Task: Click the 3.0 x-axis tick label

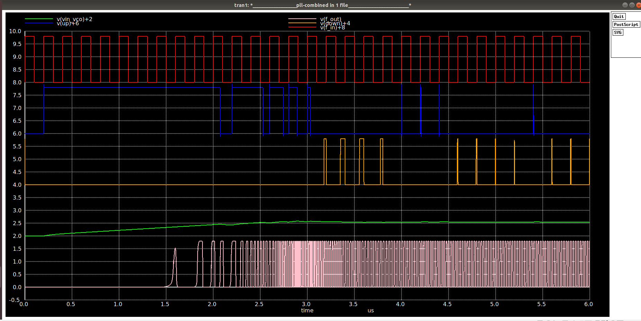Action: click(x=306, y=304)
